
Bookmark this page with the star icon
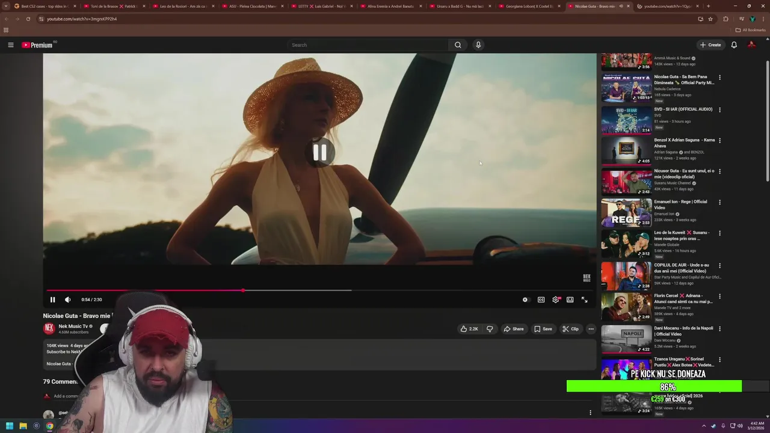[x=710, y=19]
